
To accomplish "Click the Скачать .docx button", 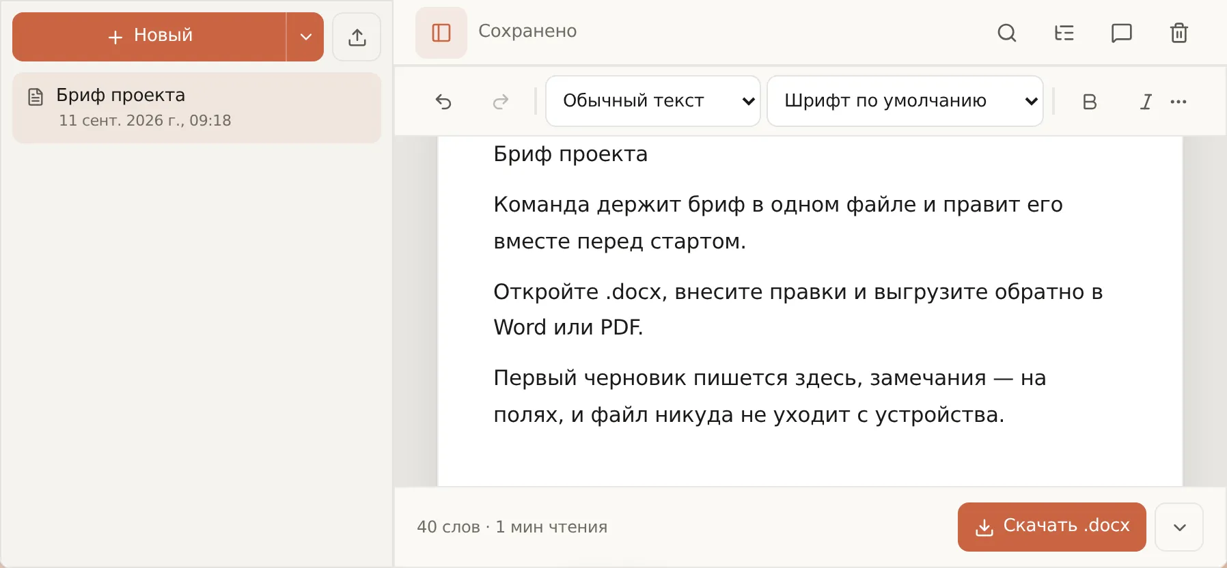I will click(x=1052, y=527).
